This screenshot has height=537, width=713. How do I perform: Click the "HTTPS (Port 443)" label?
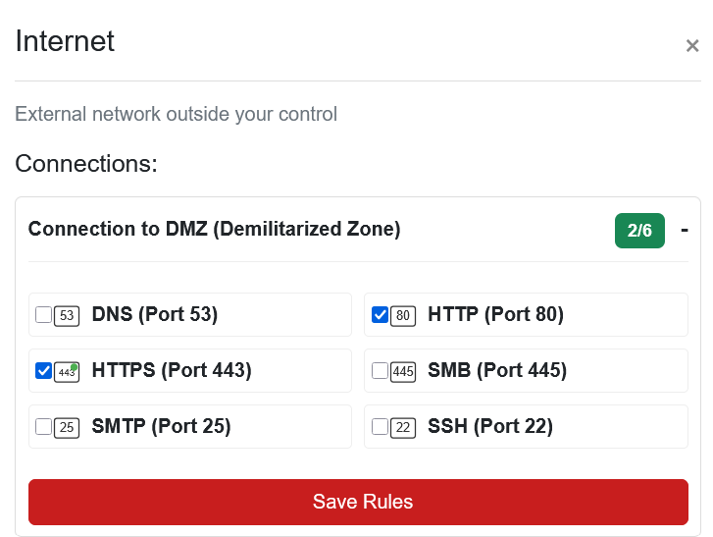pos(172,371)
